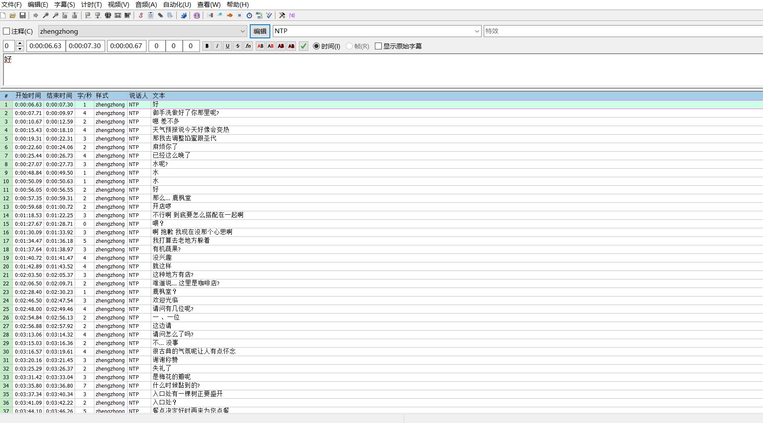The image size is (763, 423).
Task: Toggle bold B formatting button
Action: tap(207, 46)
